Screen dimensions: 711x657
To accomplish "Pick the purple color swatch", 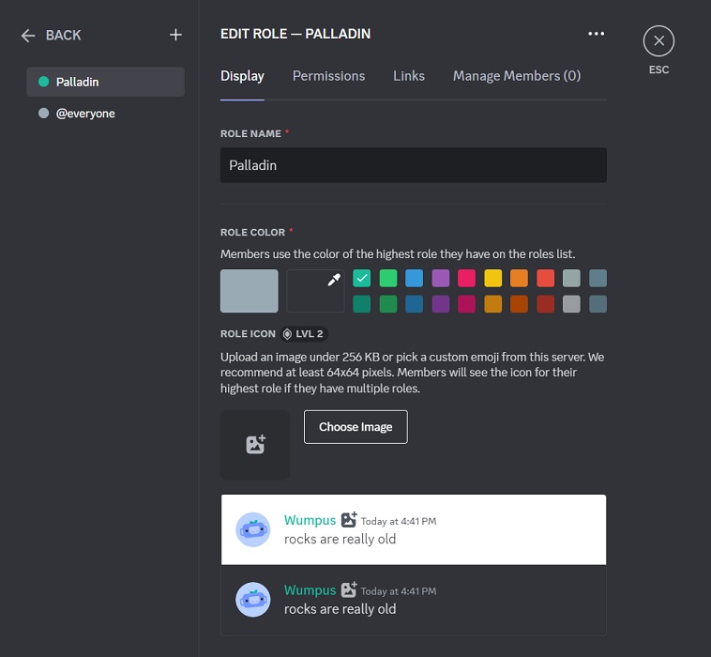I will (440, 278).
